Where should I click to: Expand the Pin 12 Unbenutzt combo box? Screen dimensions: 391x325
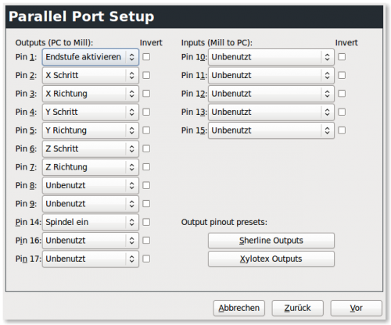(x=271, y=94)
